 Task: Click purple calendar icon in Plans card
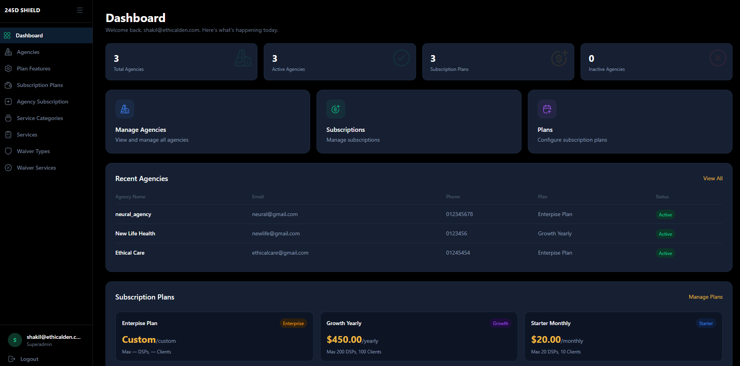547,109
